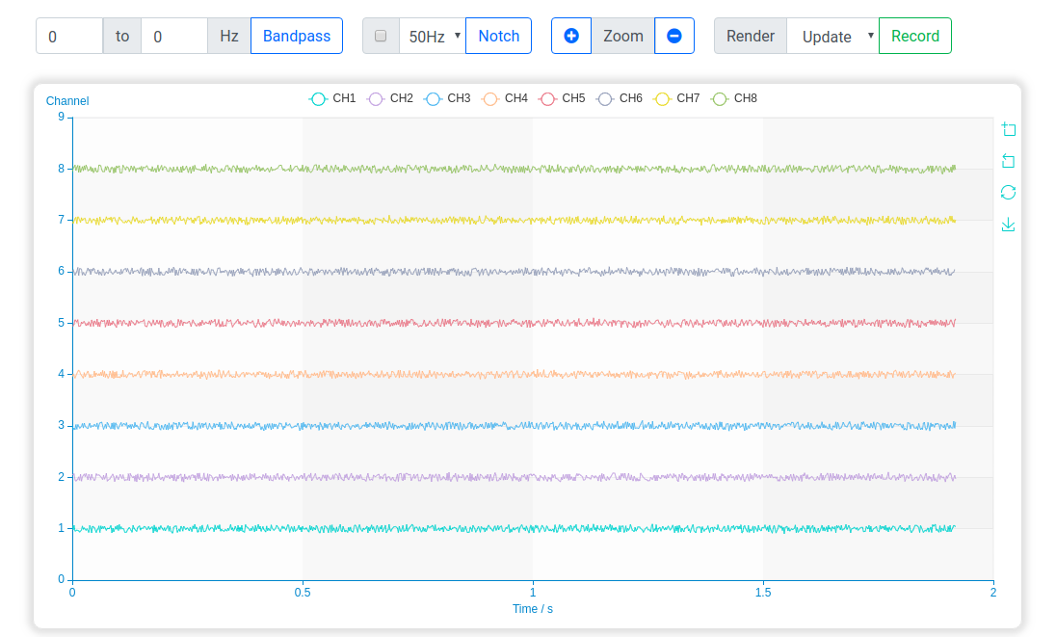Select the box zoom tool icon
The image size is (1056, 637).
[1008, 128]
